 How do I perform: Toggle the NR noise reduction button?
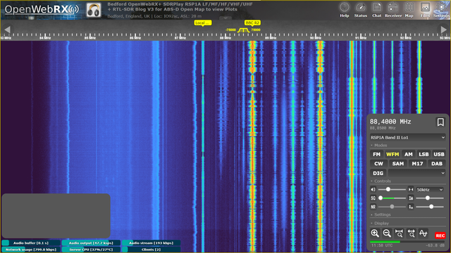coord(373,207)
